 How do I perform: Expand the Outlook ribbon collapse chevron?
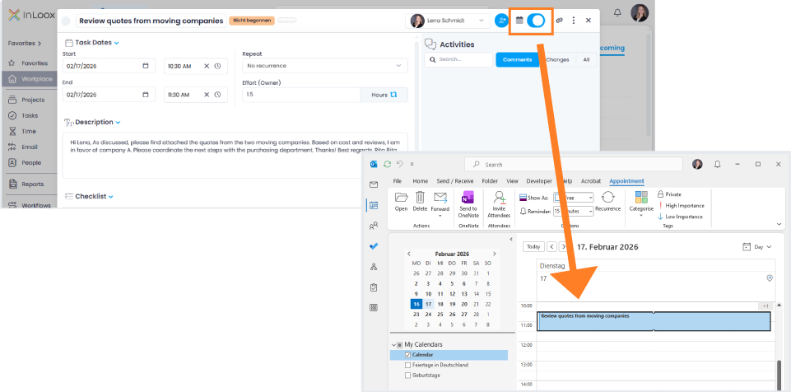point(779,223)
